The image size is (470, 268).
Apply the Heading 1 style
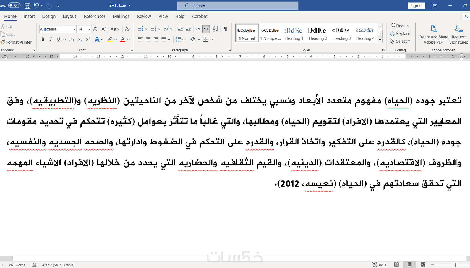[294, 33]
